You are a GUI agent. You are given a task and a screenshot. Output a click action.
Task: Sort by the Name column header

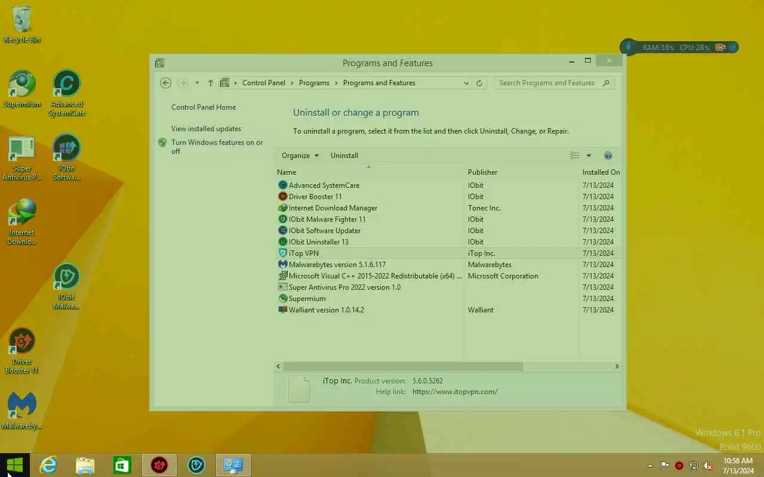pyautogui.click(x=369, y=172)
